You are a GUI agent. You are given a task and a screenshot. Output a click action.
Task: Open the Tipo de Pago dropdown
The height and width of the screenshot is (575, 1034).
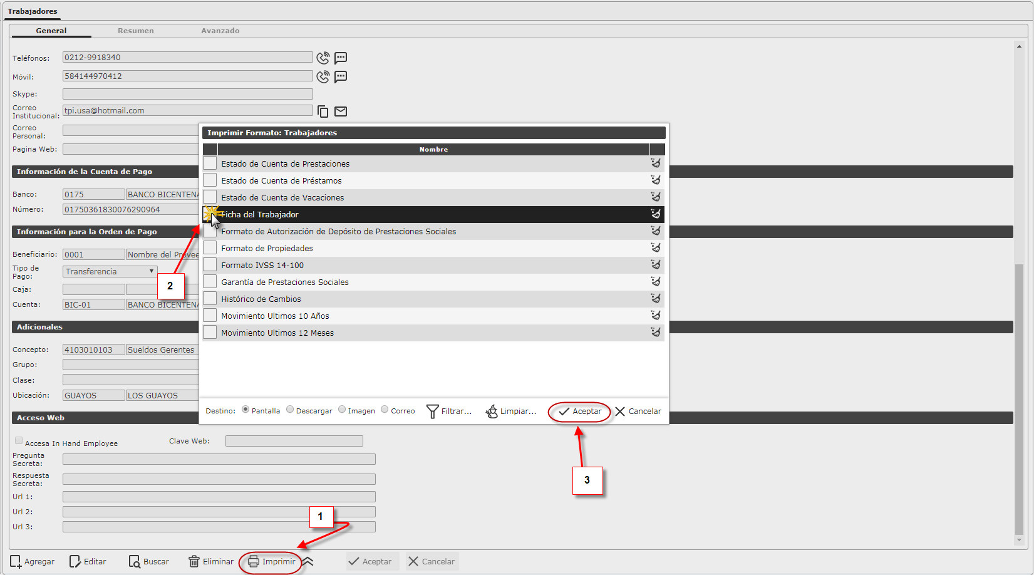[110, 271]
